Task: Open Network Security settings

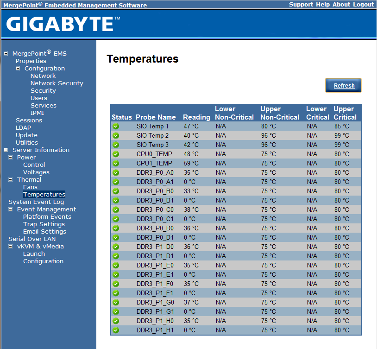Action: [x=57, y=83]
